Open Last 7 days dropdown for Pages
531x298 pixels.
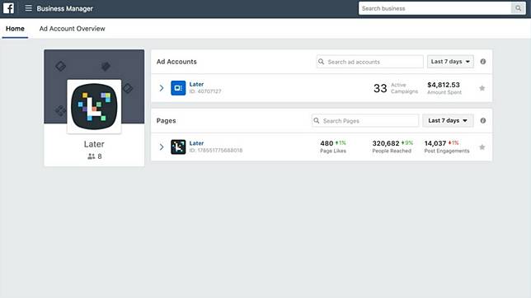pos(448,120)
